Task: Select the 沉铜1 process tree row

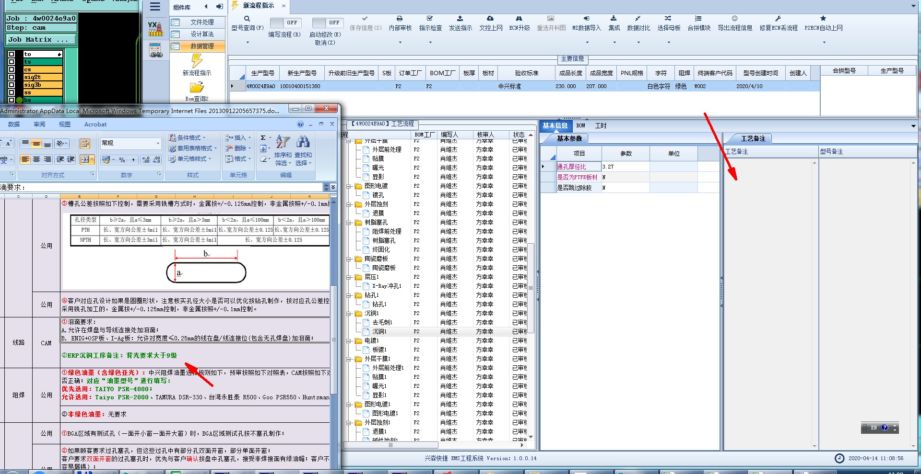Action: 379,332
